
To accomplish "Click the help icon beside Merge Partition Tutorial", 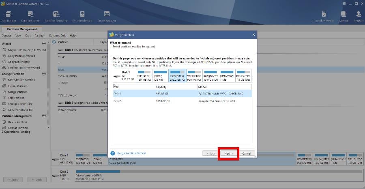I will coord(113,153).
